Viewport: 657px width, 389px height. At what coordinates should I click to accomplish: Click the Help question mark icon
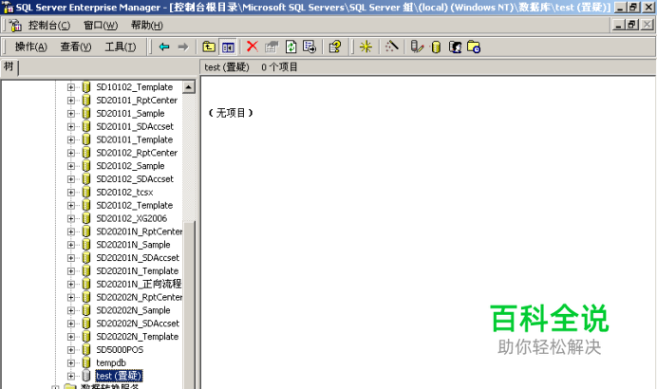click(x=335, y=46)
